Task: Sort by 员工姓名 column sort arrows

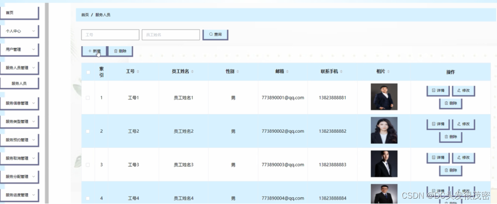Action: [x=192, y=72]
